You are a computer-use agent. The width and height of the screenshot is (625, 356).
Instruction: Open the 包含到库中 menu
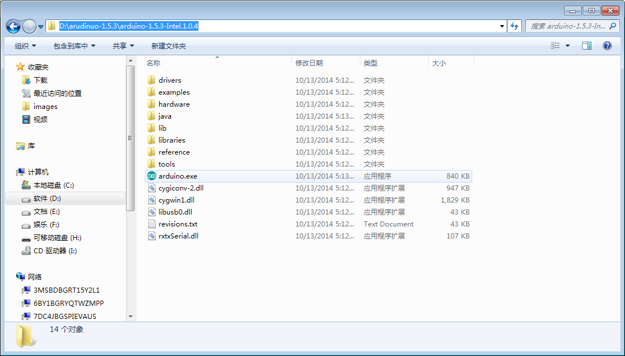coord(74,46)
